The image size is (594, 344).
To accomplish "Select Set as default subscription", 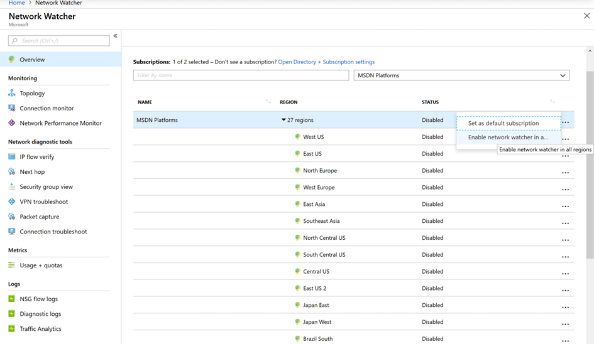I will 509,123.
